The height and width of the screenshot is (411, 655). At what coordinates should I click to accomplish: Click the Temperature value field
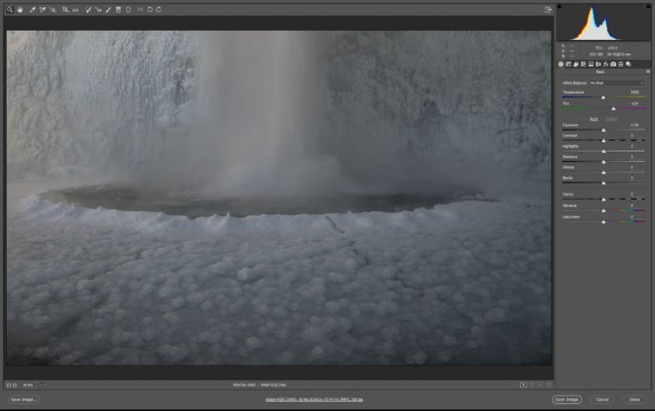tap(635, 92)
